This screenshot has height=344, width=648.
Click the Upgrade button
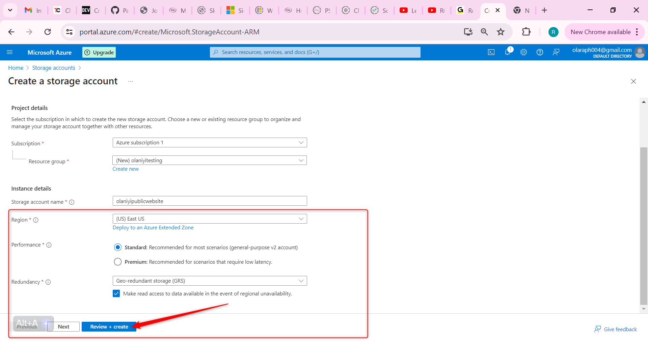point(99,52)
